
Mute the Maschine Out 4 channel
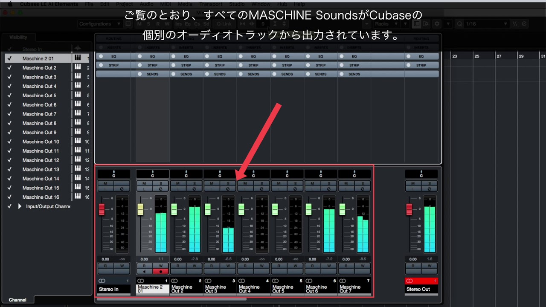(x=245, y=183)
